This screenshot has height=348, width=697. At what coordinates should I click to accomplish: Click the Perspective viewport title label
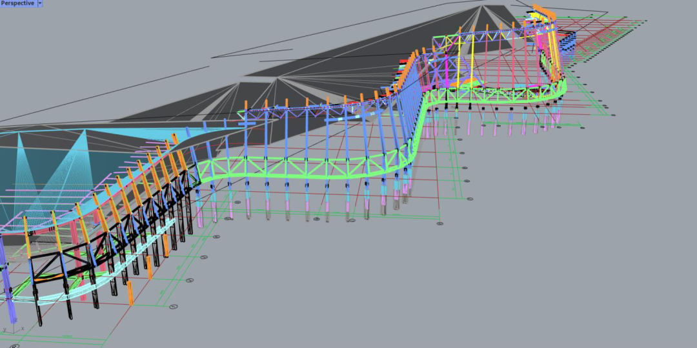(x=17, y=3)
